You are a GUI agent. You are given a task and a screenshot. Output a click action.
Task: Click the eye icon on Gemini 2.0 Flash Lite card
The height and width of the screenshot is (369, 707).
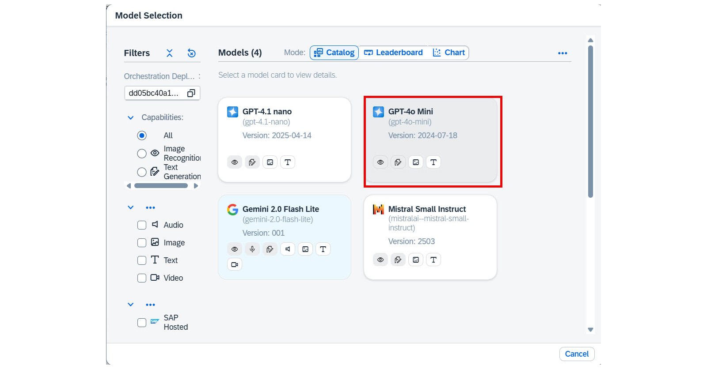pyautogui.click(x=235, y=249)
